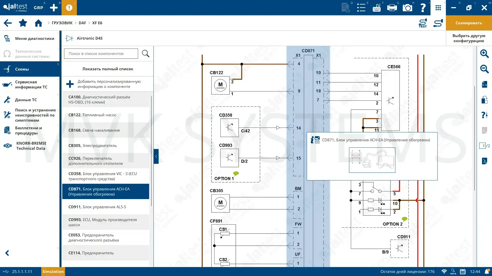
Task: Collapse the component list panel
Action: click(x=156, y=156)
